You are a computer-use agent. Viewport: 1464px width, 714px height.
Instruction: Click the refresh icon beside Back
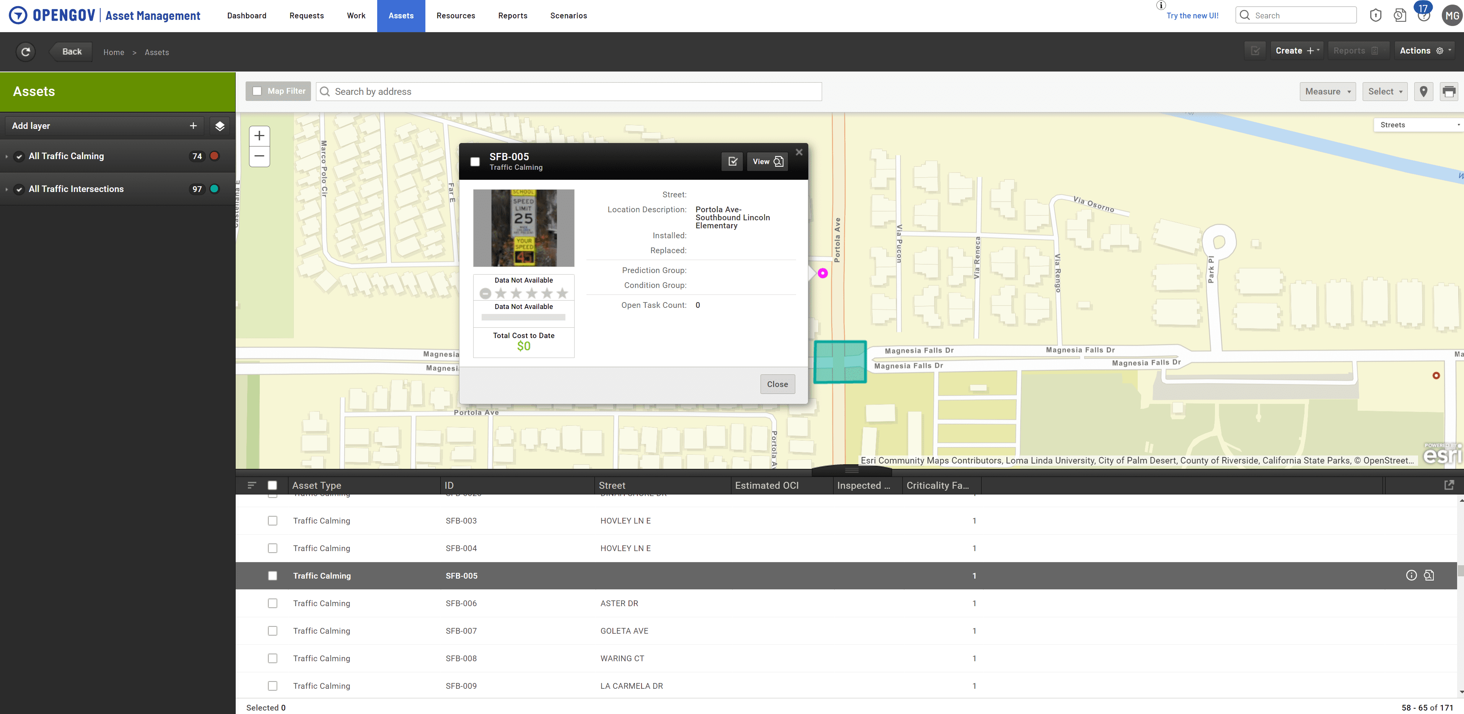tap(26, 52)
